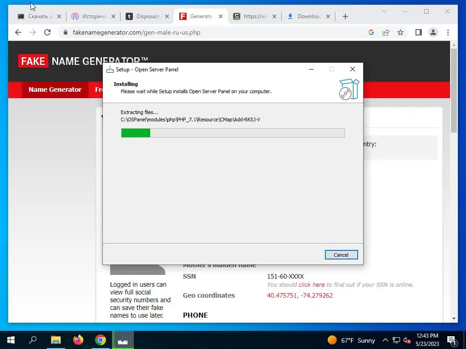Click the installer taskbar icon
The height and width of the screenshot is (349, 466).
tap(123, 340)
